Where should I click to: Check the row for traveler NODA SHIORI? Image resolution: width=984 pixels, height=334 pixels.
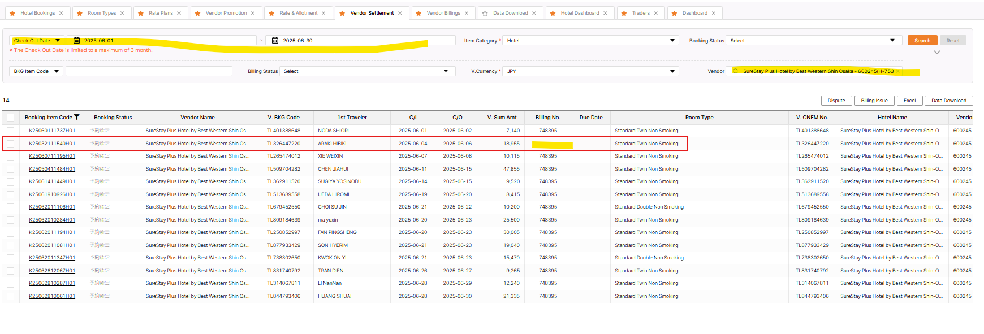(11, 131)
